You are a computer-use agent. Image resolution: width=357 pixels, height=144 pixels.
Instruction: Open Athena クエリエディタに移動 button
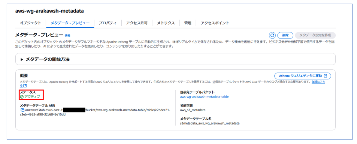tap(303, 76)
